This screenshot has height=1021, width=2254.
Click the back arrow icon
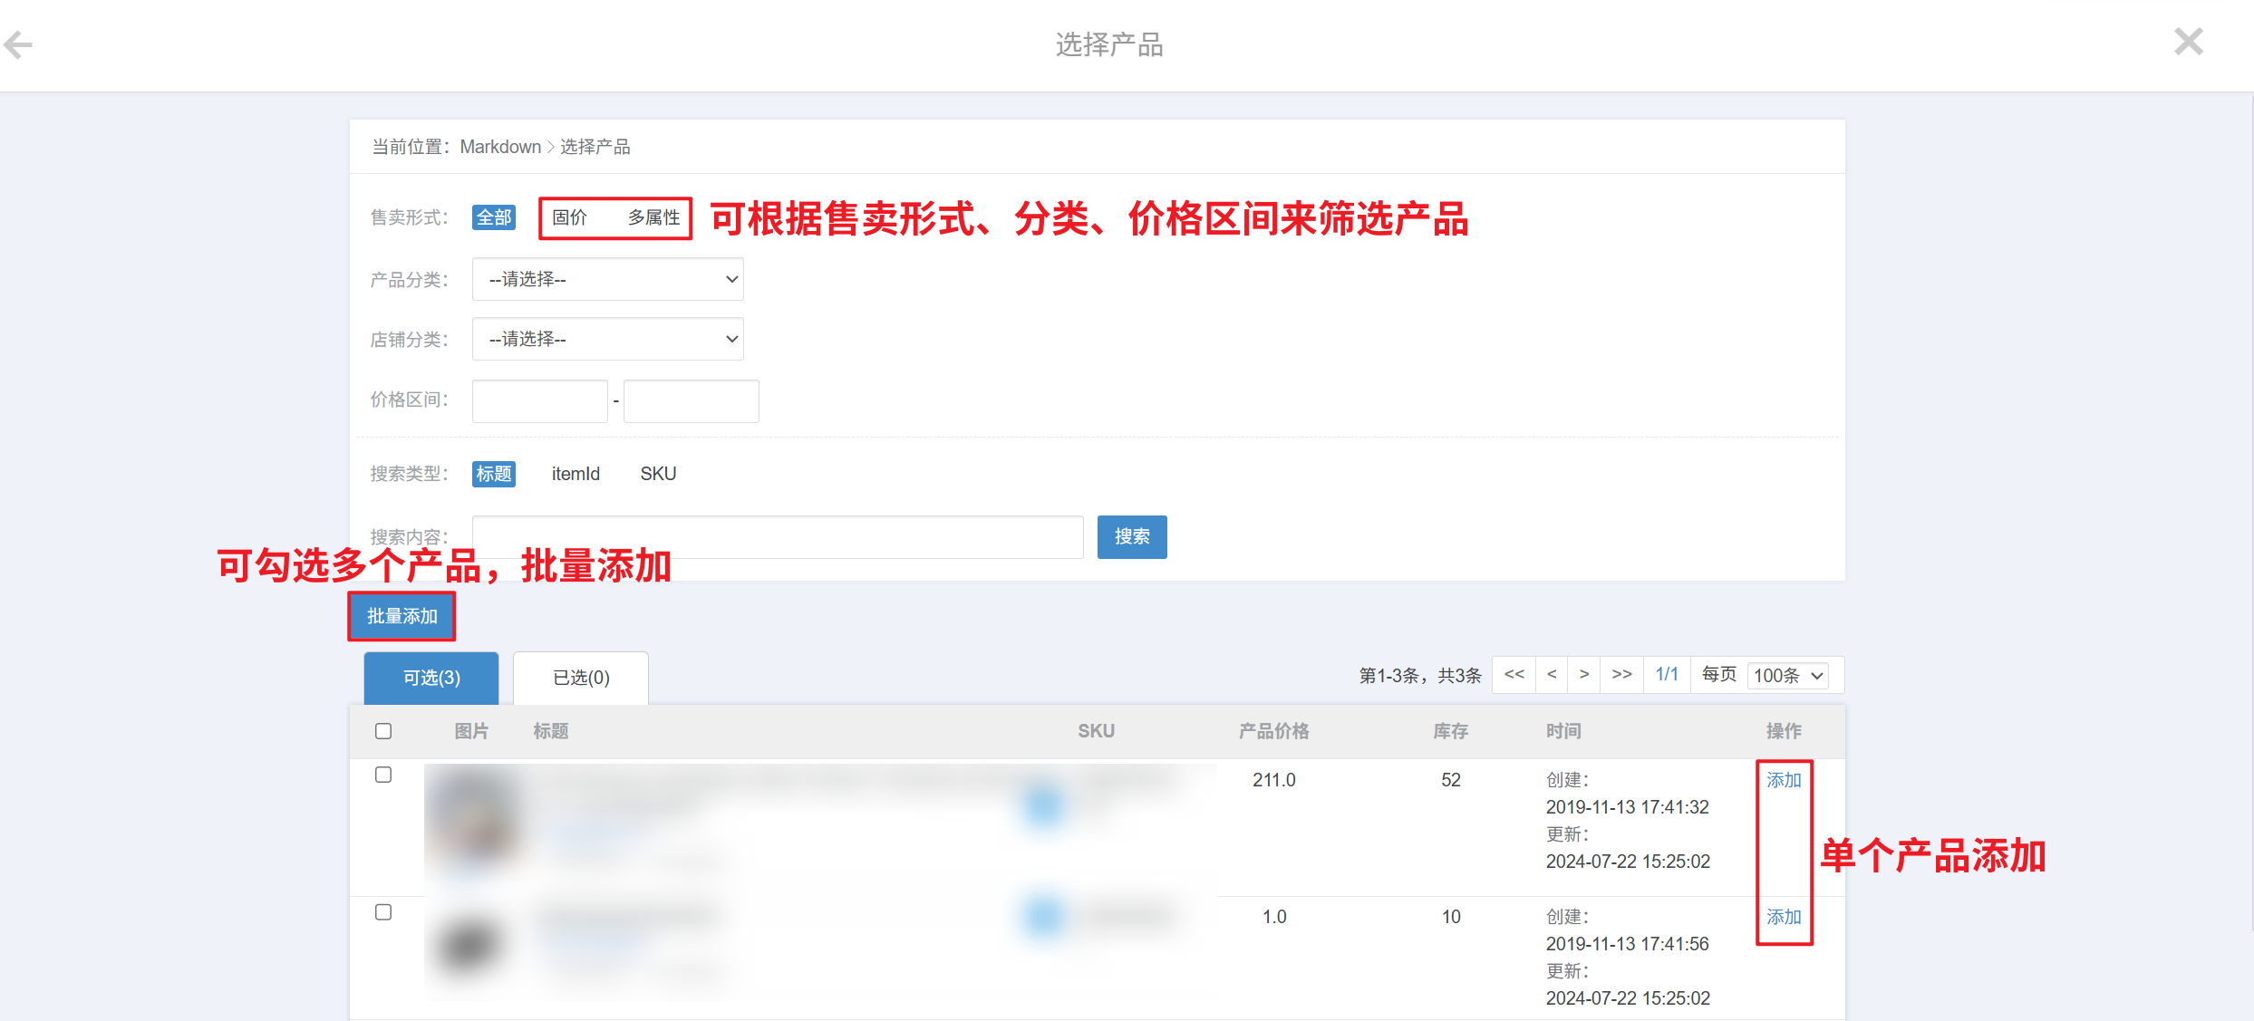pos(18,44)
